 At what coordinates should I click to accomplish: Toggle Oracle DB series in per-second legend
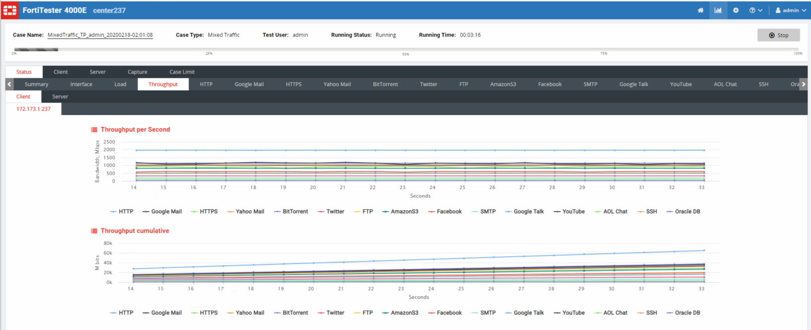tap(683, 211)
